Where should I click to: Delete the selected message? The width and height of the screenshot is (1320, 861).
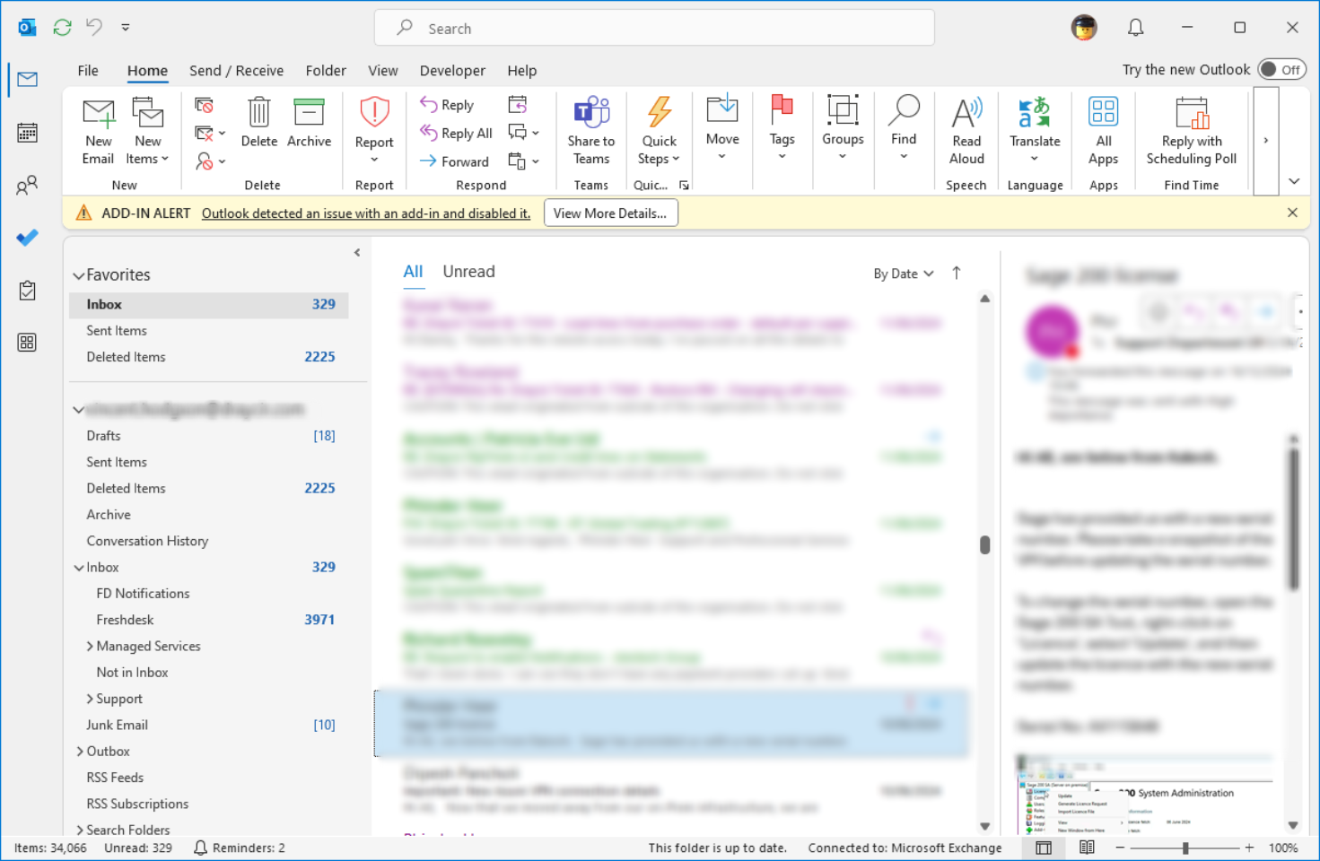coord(259,123)
